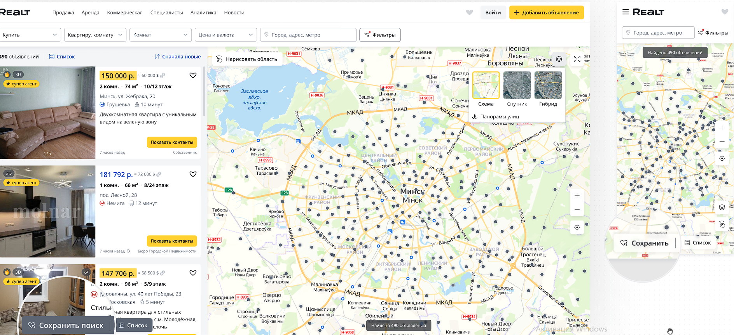Open the Сначала новые sort option
Screen dimensions: 734x335
click(178, 57)
